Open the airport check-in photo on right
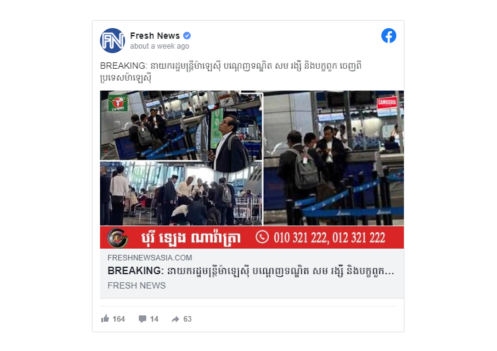497x351 pixels. click(x=334, y=158)
